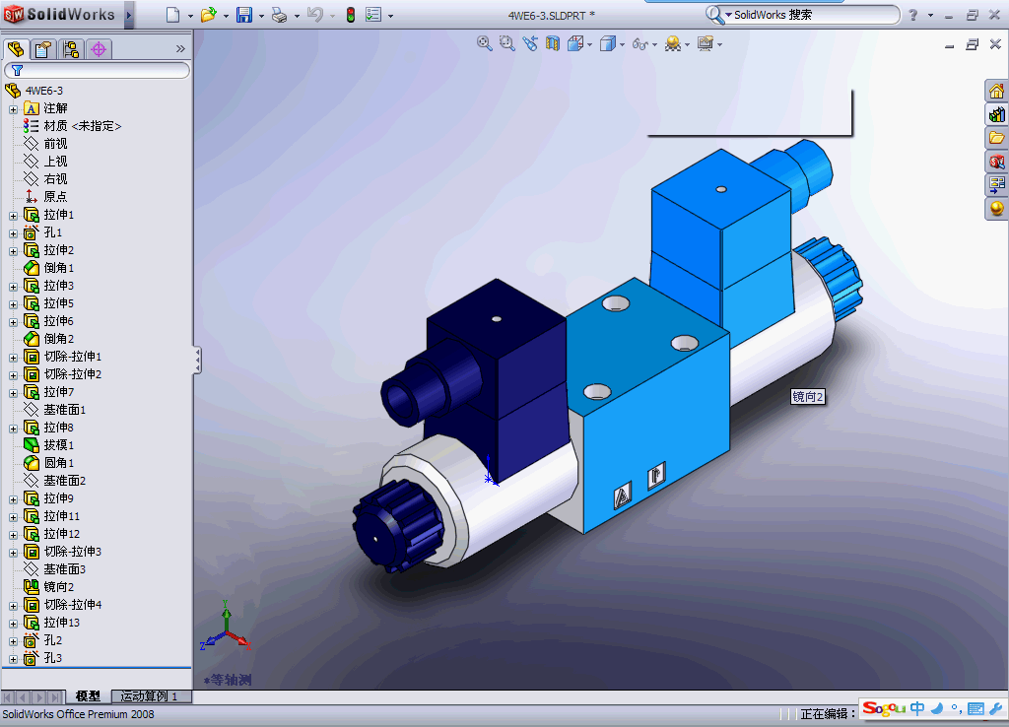The width and height of the screenshot is (1009, 727).
Task: Open the Save dropdown arrow
Action: (261, 16)
